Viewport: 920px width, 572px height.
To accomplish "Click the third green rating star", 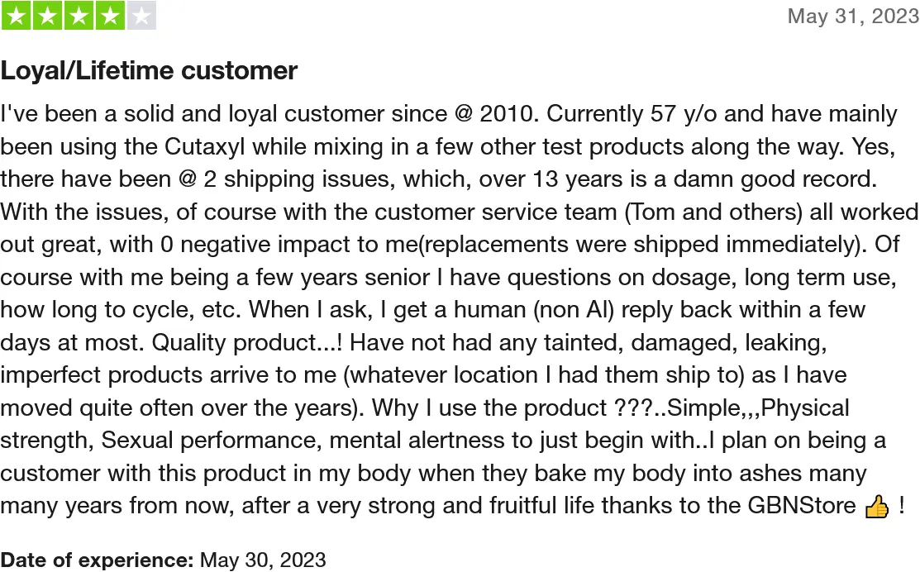I will pos(79,16).
